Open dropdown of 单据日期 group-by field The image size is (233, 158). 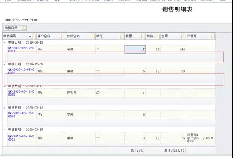point(24,28)
